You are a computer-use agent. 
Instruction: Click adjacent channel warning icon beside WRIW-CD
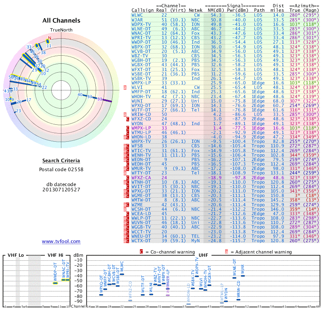(125, 114)
